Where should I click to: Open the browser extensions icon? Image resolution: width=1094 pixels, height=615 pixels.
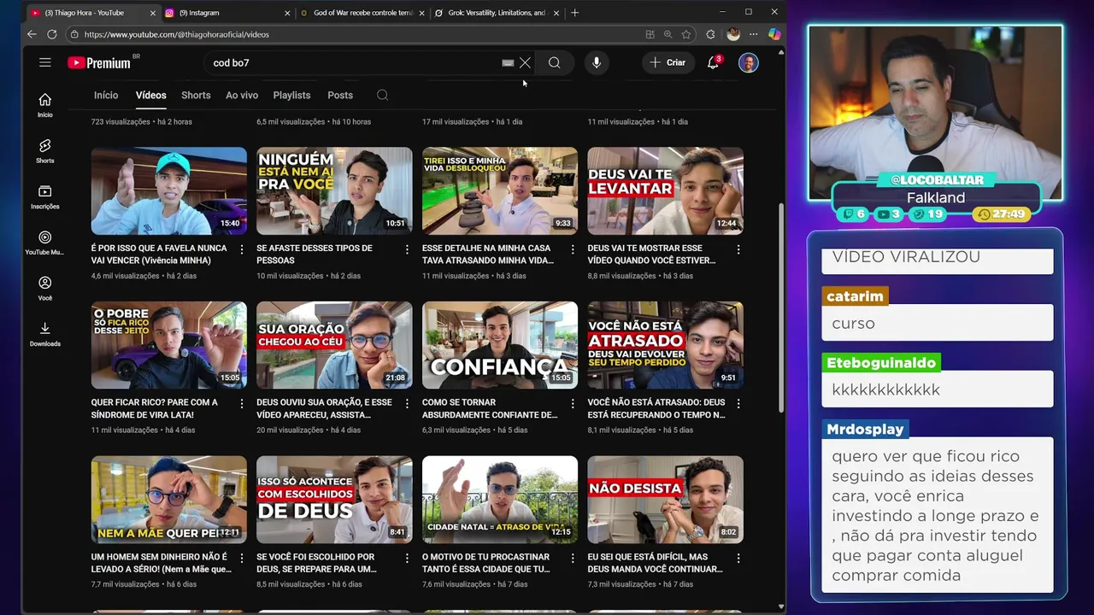click(x=710, y=34)
